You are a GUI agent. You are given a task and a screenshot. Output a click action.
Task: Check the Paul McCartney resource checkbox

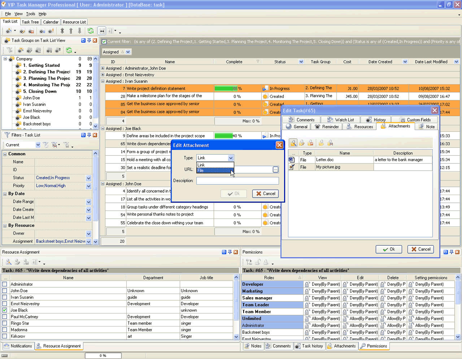(5, 317)
